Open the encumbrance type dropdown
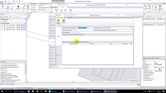166x93 pixels. [x=132, y=32]
